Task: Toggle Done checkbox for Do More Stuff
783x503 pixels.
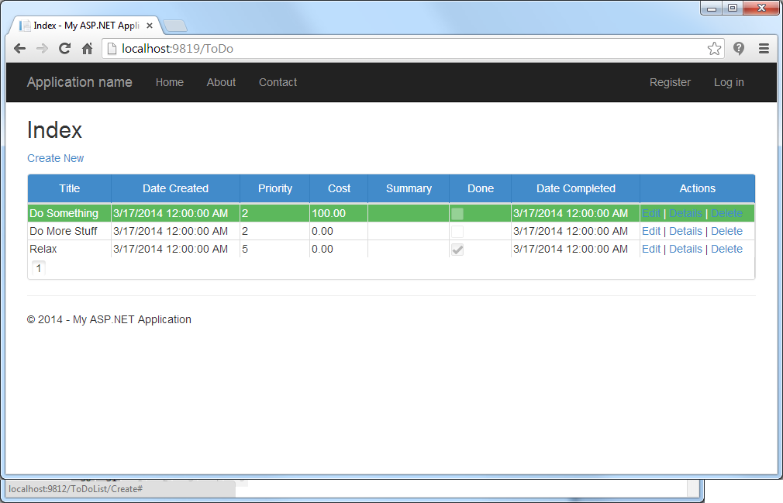Action: 457,232
